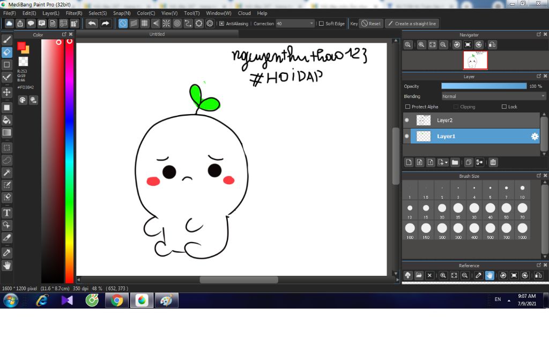Select the Lasso tool
This screenshot has height=354, width=549.
(x=6, y=160)
